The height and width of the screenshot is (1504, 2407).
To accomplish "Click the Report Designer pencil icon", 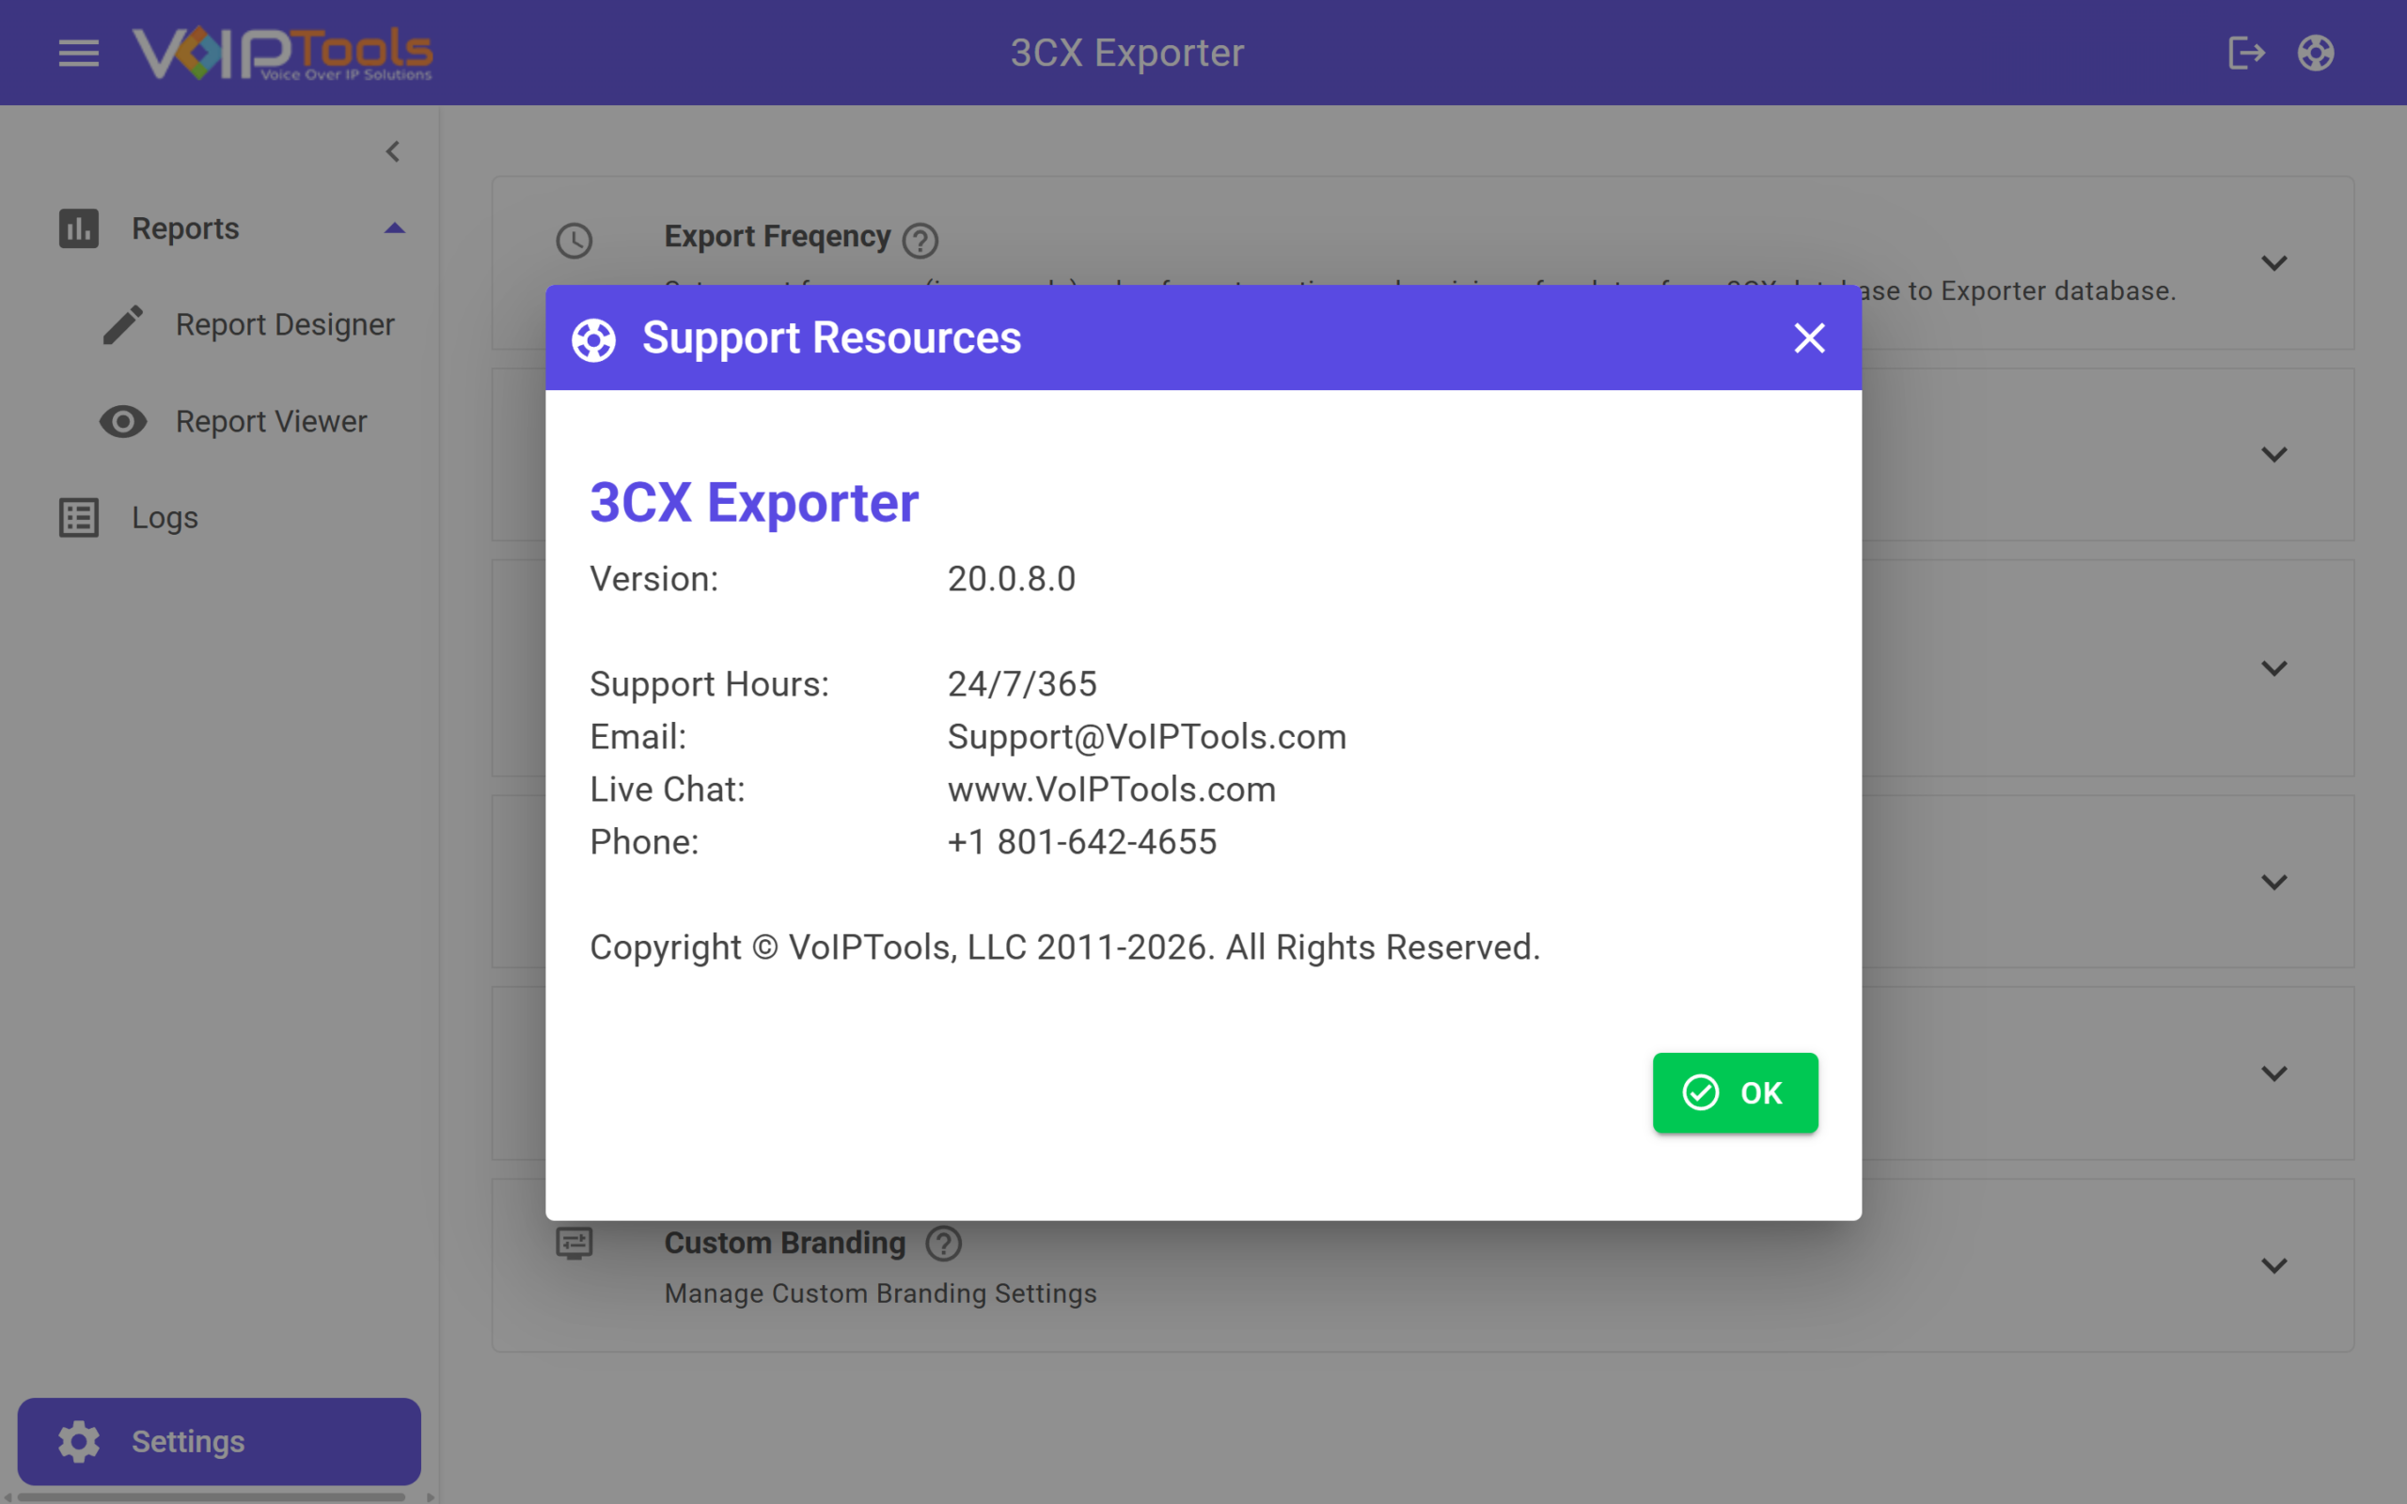I will (123, 324).
